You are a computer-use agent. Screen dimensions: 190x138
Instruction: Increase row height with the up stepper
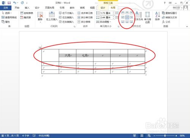114,12
